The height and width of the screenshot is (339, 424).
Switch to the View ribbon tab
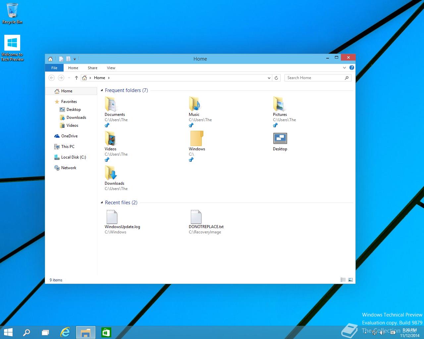pos(111,68)
